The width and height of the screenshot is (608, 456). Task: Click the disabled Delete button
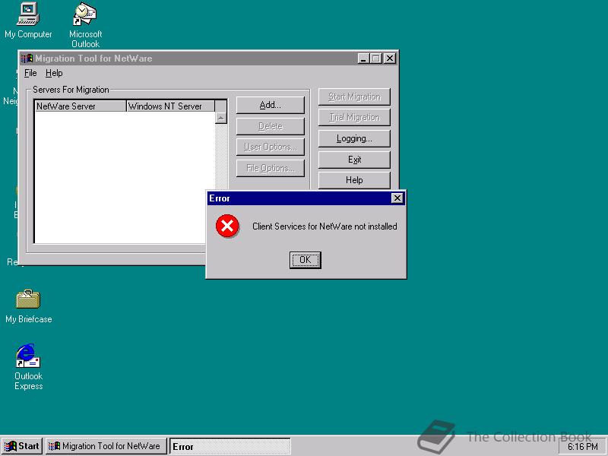pyautogui.click(x=271, y=126)
